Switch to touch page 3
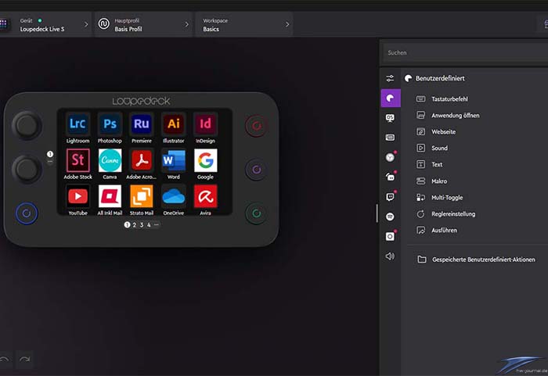 [141, 225]
